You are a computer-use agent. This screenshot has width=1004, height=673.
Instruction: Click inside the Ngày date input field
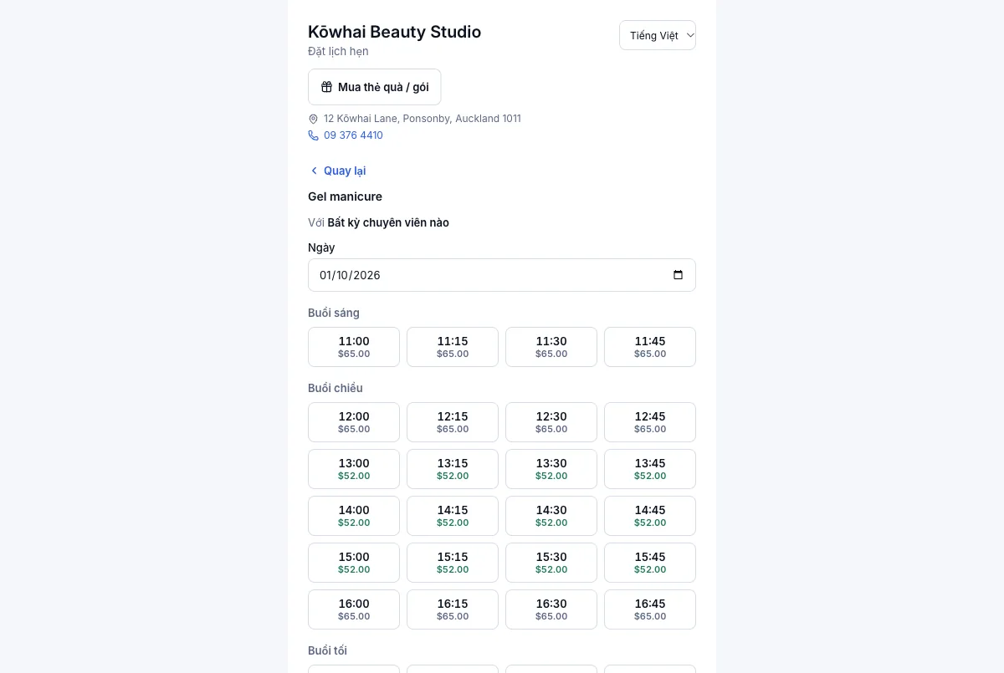point(502,275)
